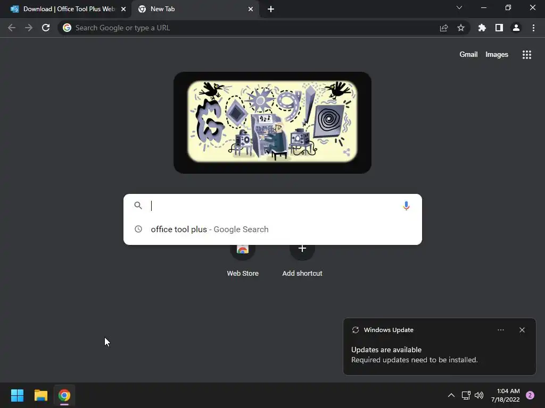Open the Chrome profile avatar
545x408 pixels.
click(x=516, y=28)
